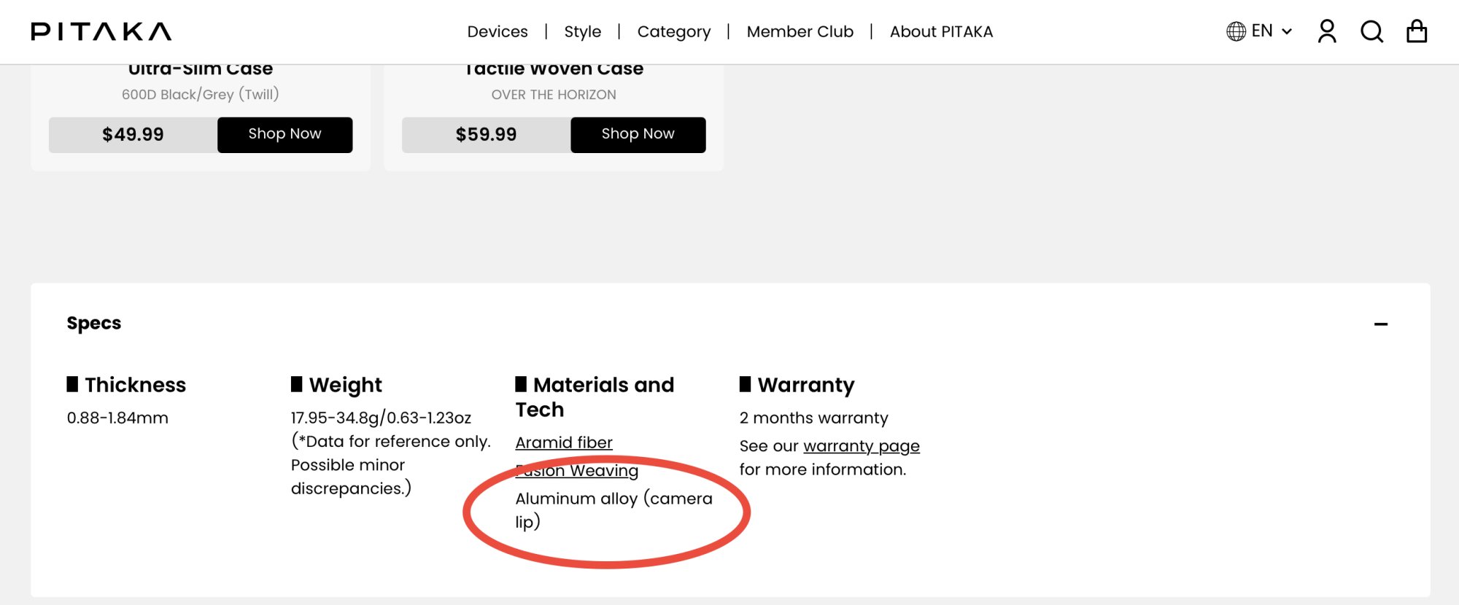Follow the Aramid fiber link
Viewport: 1459px width, 605px height.
[564, 442]
